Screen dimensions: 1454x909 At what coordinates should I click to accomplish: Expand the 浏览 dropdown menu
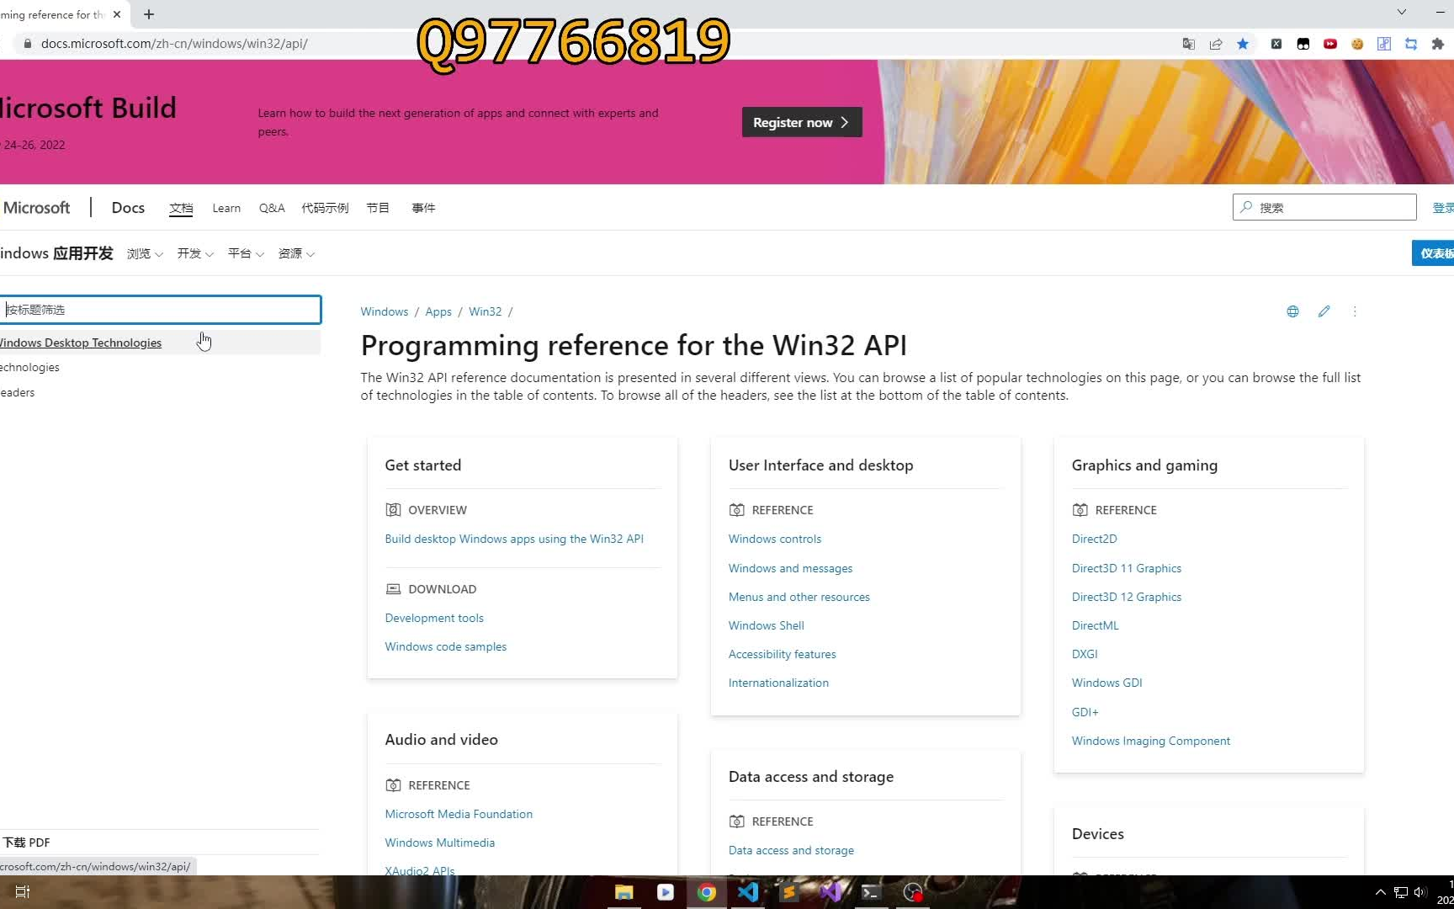click(144, 253)
